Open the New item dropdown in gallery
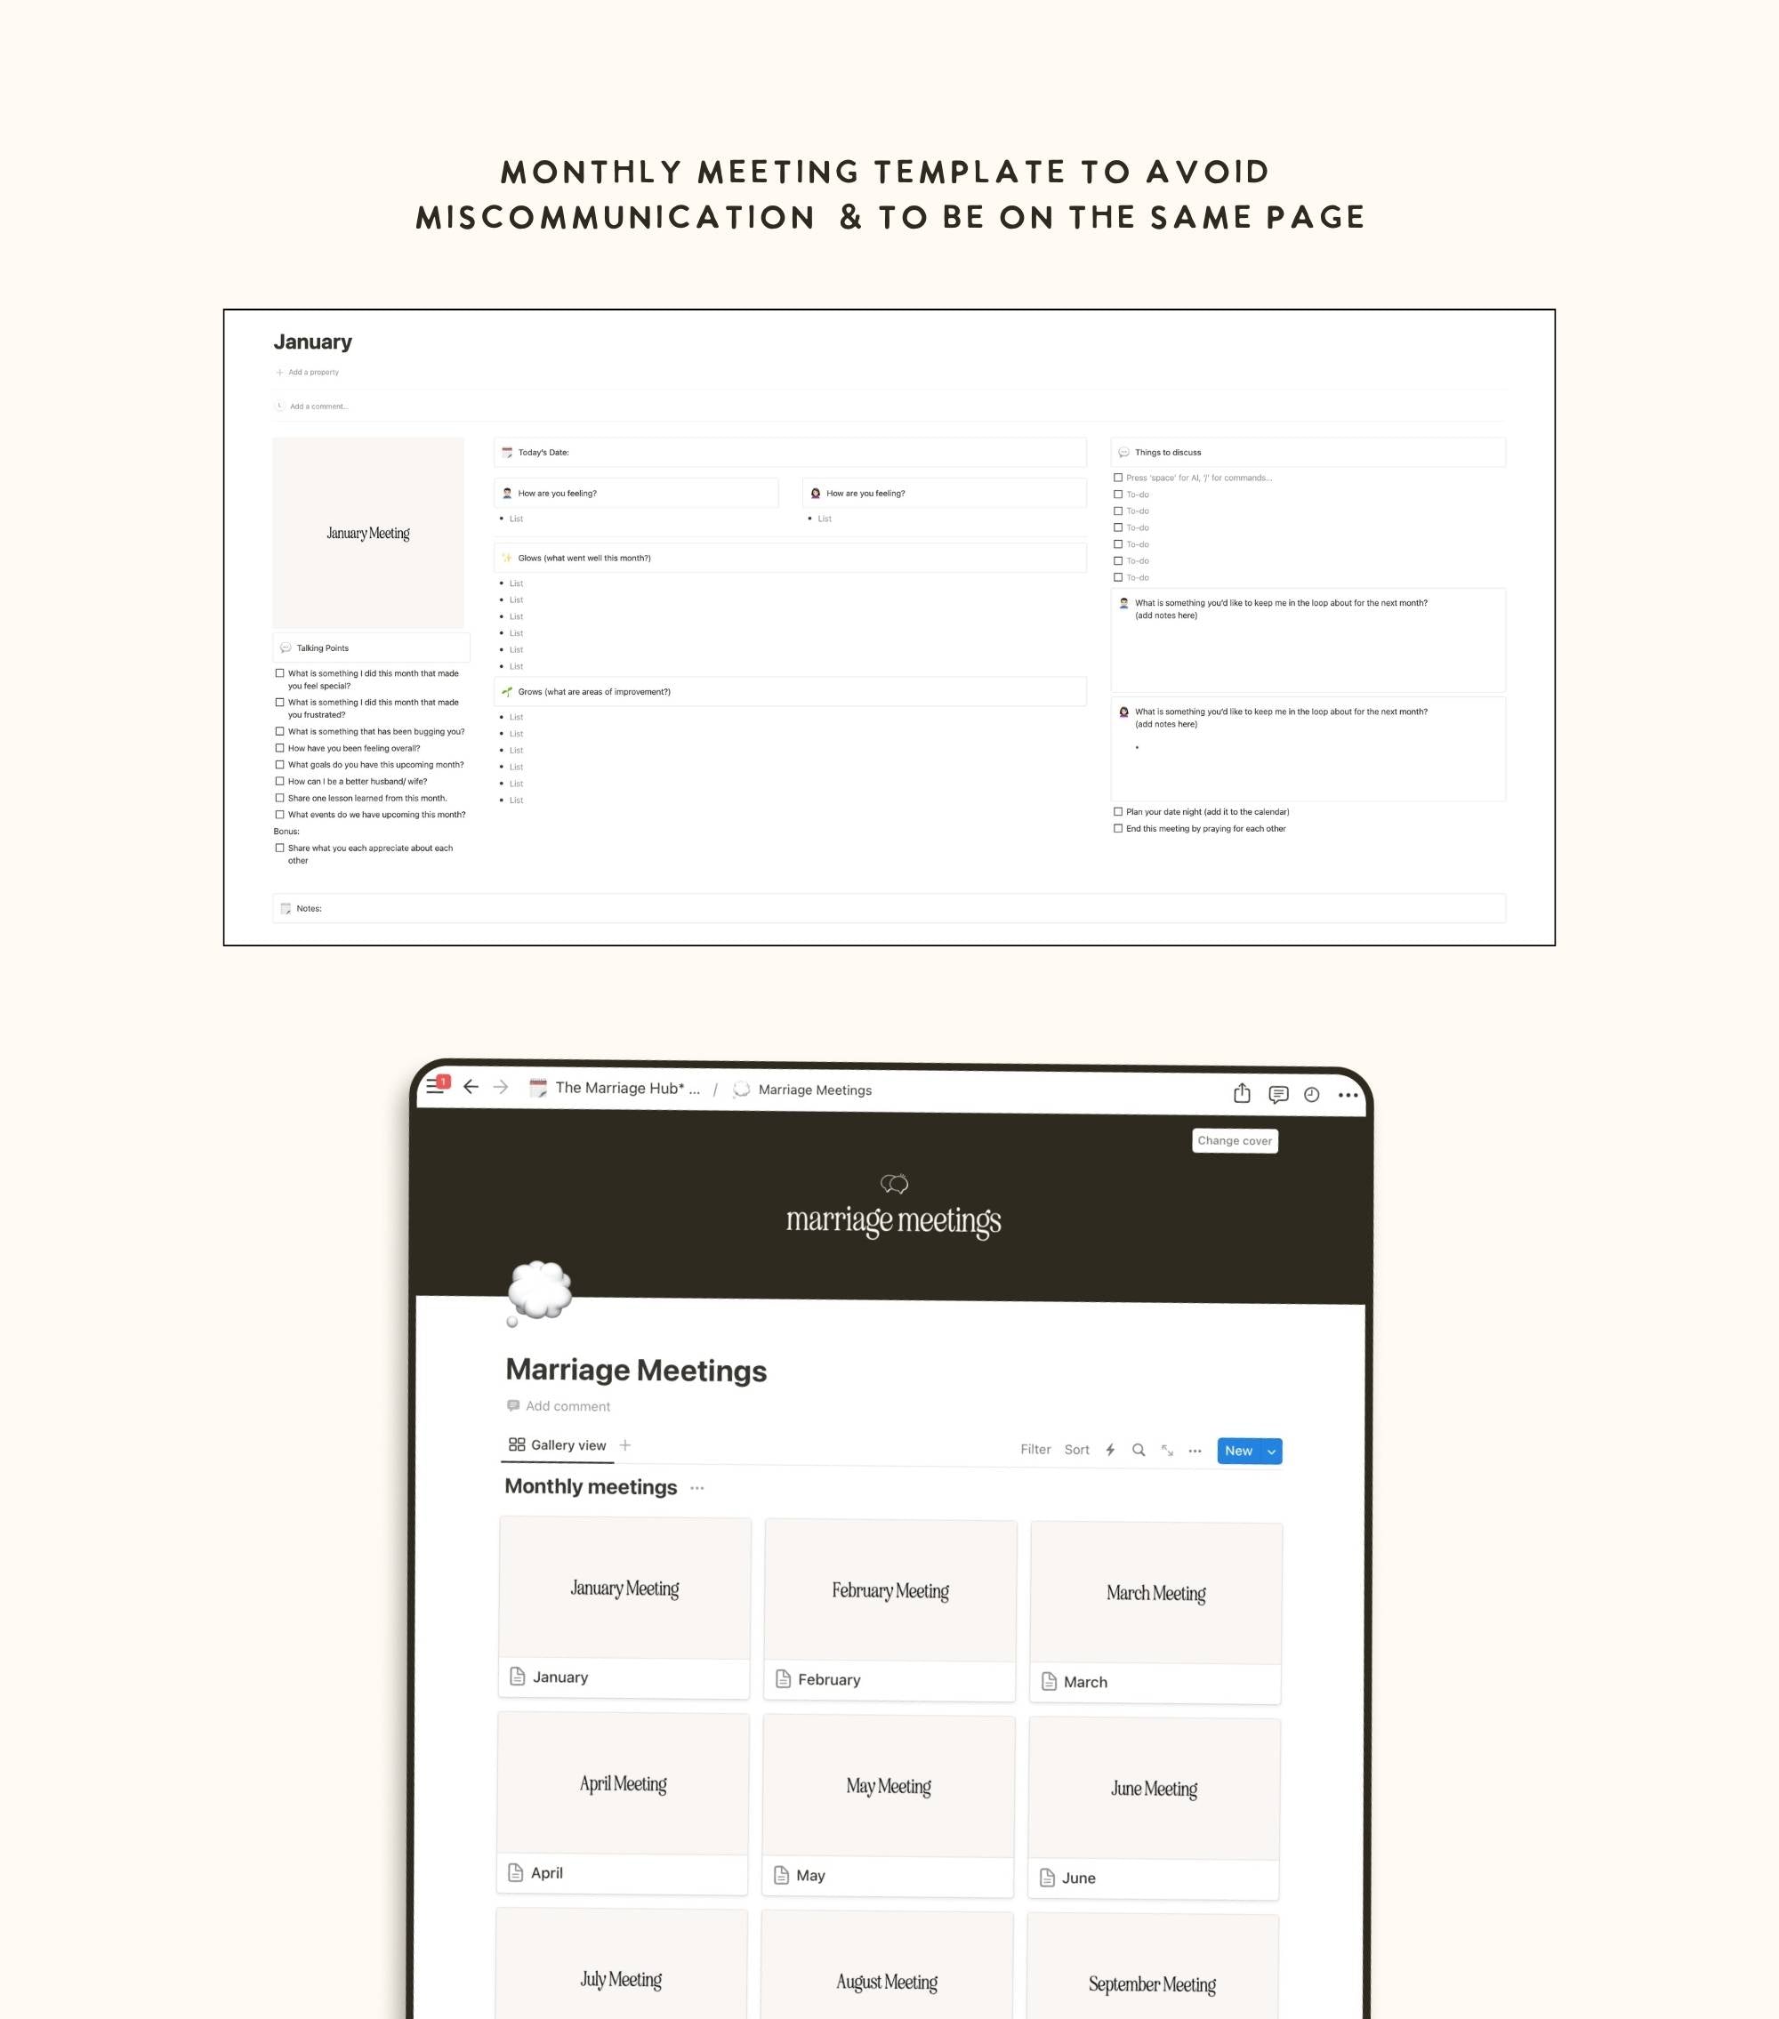This screenshot has width=1779, height=2019. coord(1274,1449)
